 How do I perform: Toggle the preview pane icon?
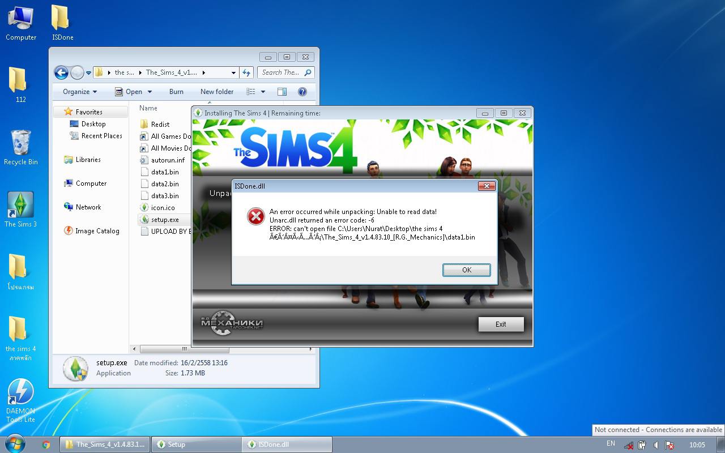(282, 92)
